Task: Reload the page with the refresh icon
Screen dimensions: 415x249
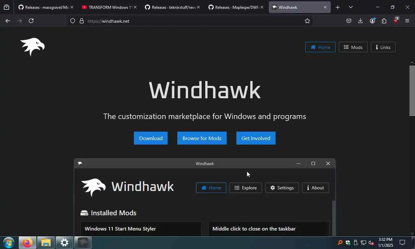Action: (31, 21)
